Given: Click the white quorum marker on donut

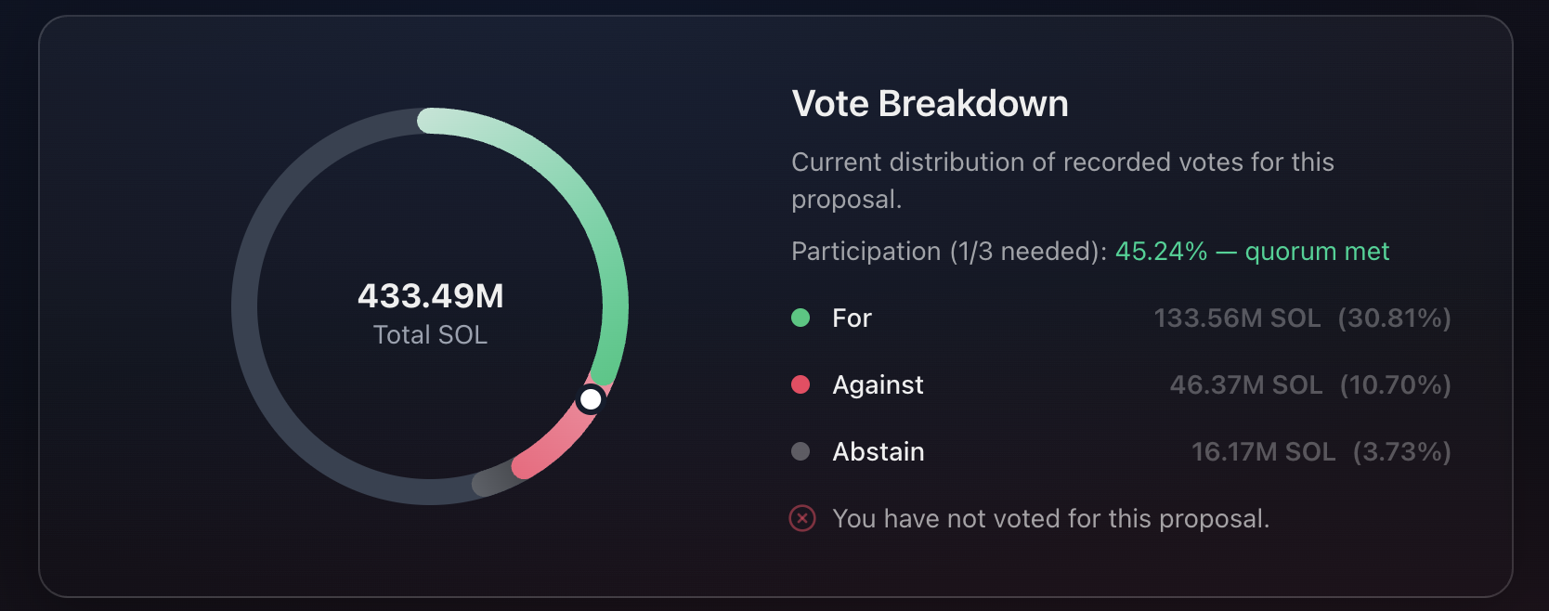Looking at the screenshot, I should point(591,399).
